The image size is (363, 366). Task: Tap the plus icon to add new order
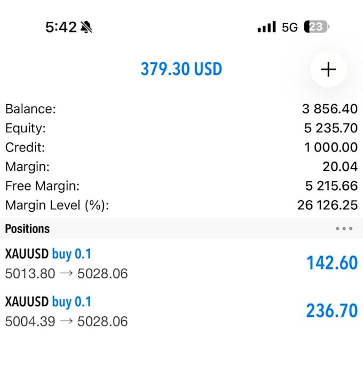328,69
